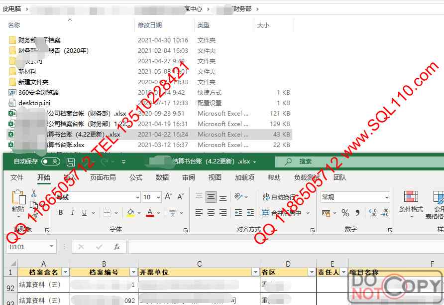Click the Increase Indent icon
The width and height of the screenshot is (444, 305).
[250, 213]
